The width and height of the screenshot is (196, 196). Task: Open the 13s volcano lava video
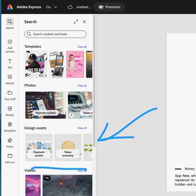67,185
